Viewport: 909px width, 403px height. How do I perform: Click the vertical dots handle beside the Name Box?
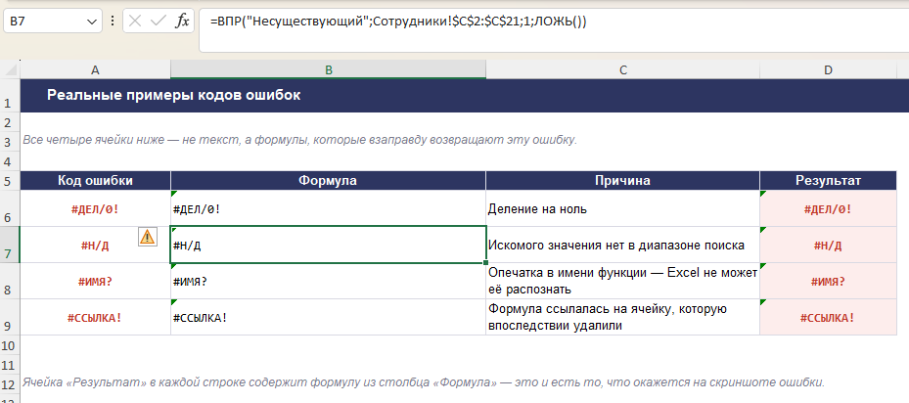coord(112,22)
